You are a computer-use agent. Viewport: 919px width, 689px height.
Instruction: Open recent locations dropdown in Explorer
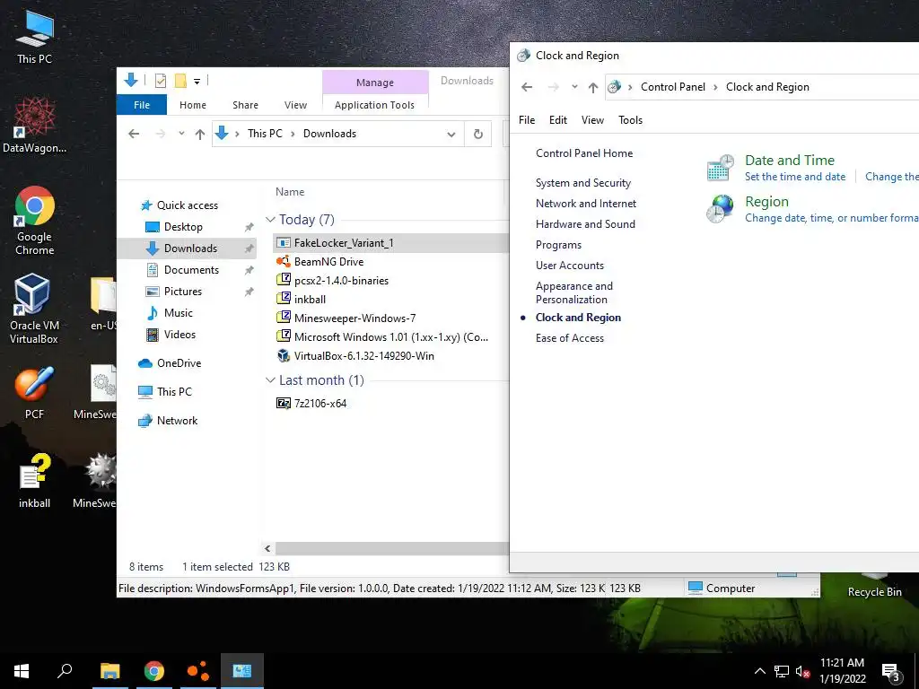181,134
